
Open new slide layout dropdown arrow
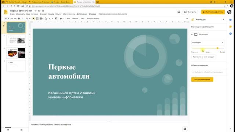8,19
